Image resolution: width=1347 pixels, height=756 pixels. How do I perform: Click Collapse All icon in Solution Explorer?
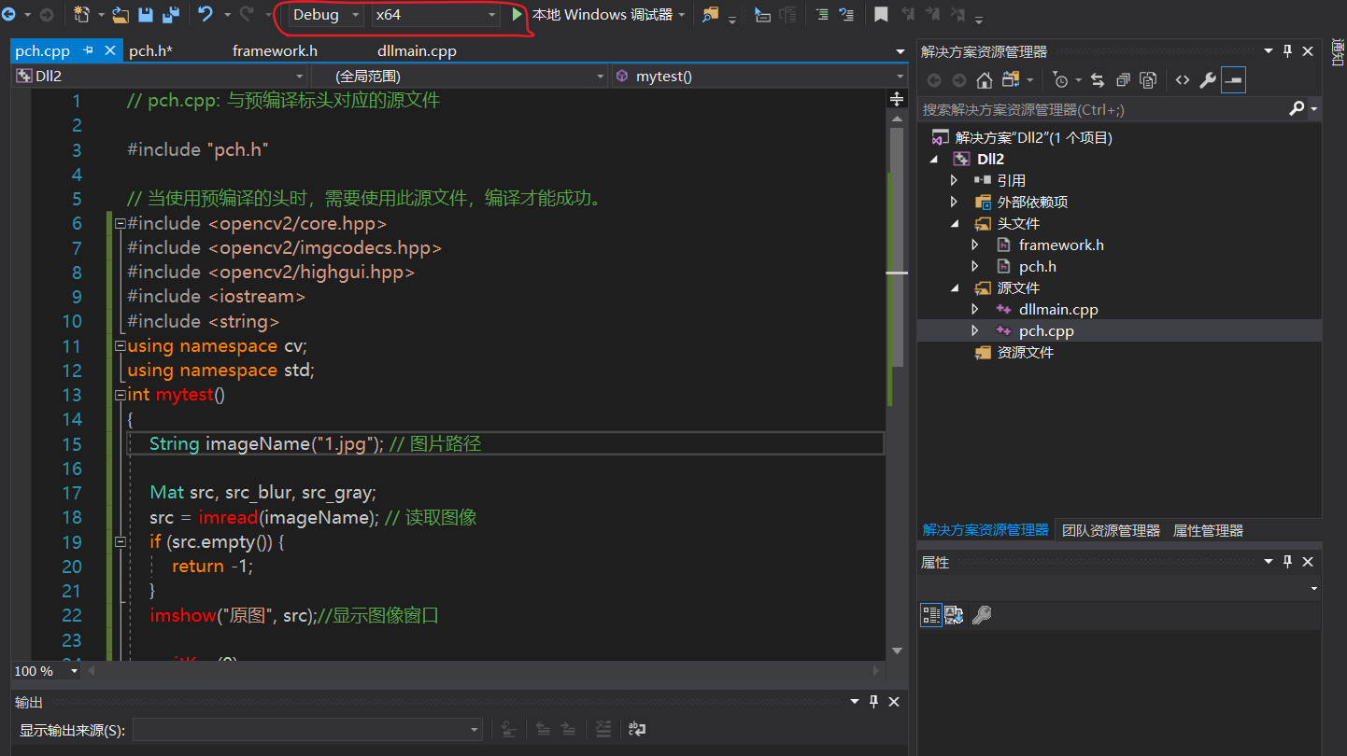[x=1123, y=80]
